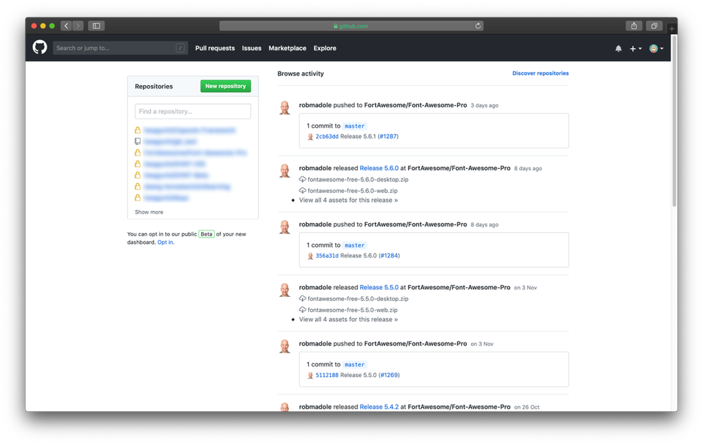Image resolution: width=703 pixels, height=445 pixels.
Task: Open pull request #1287
Action: pos(389,137)
